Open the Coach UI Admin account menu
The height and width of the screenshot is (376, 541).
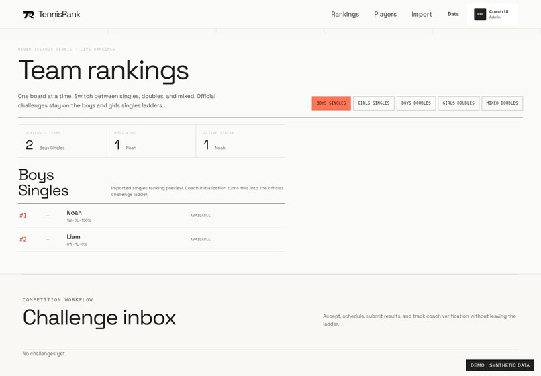493,14
